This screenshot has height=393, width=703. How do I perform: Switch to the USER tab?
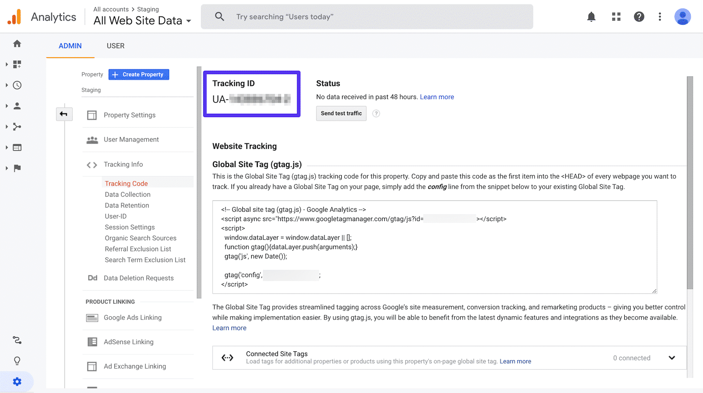(115, 45)
